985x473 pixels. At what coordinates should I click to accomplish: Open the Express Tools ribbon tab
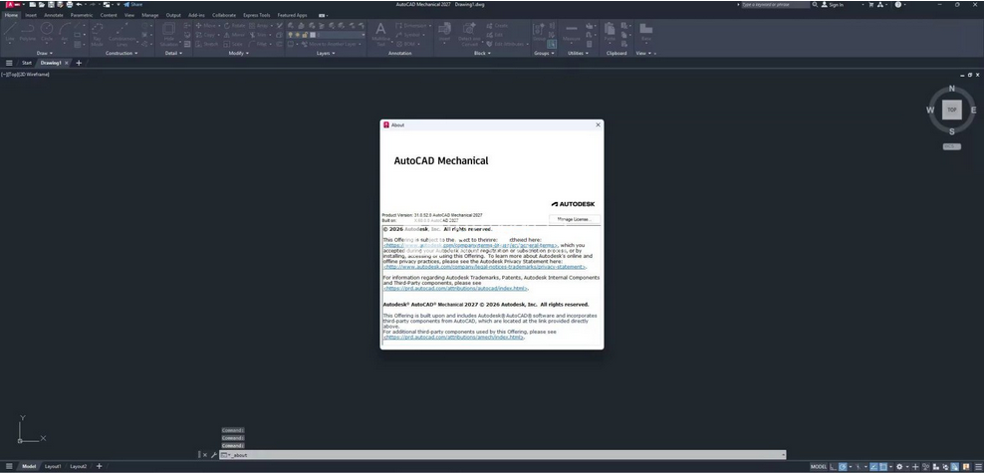tap(256, 15)
